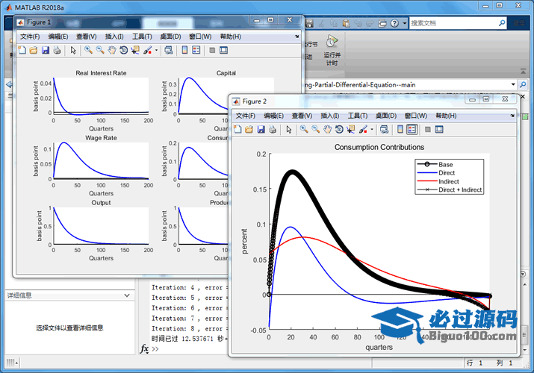Toggle Show Plot Tools in Figure 2 toolbar
The height and width of the screenshot is (373, 534).
click(439, 129)
